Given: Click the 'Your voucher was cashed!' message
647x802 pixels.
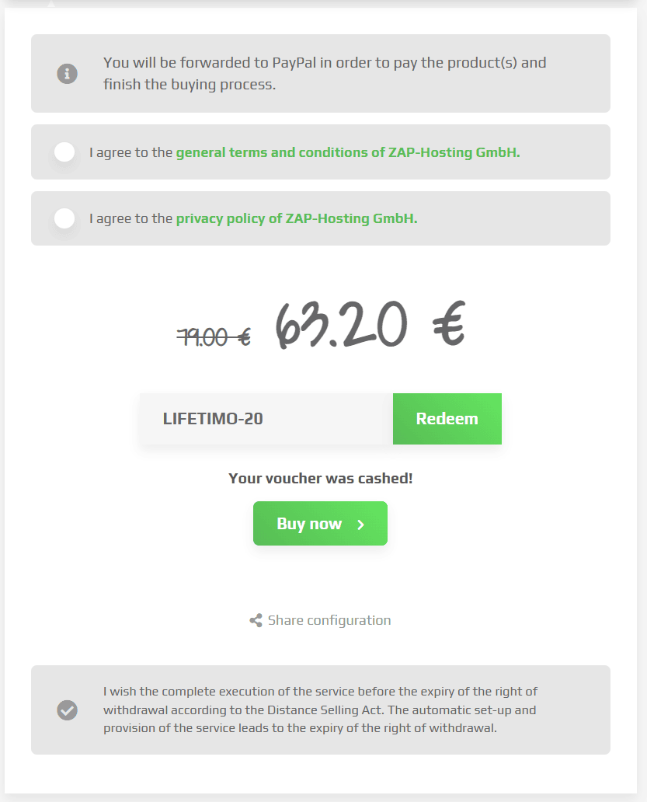Looking at the screenshot, I should coord(321,478).
